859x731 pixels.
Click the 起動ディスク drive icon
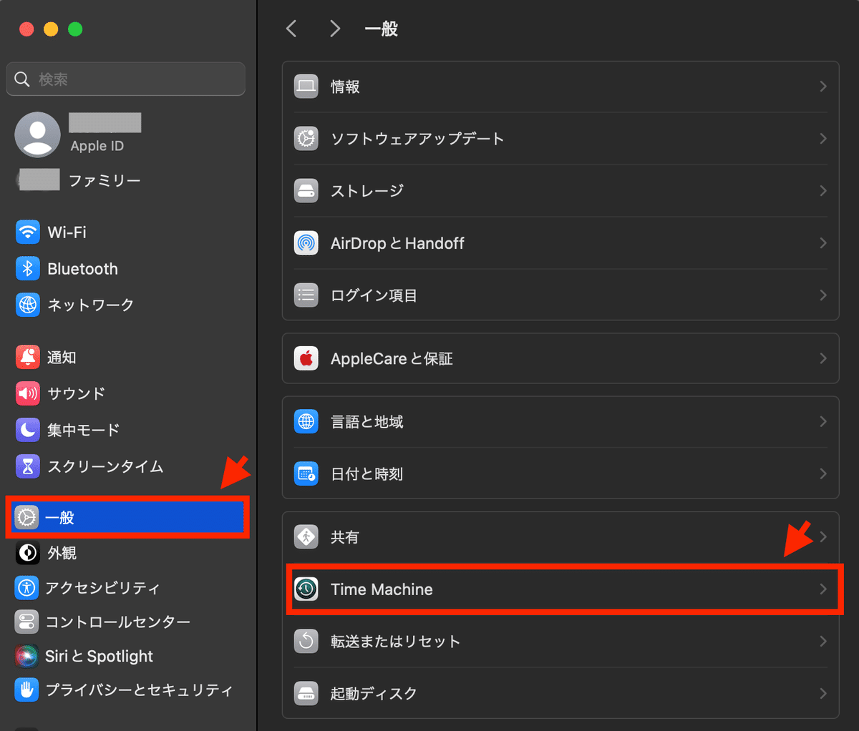pos(306,693)
